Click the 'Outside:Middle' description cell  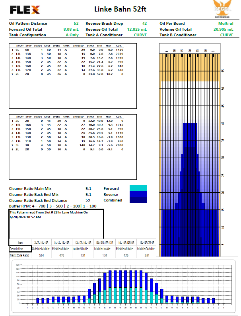(x=41, y=249)
